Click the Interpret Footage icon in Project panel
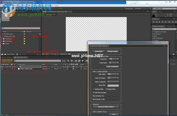 tap(2, 54)
